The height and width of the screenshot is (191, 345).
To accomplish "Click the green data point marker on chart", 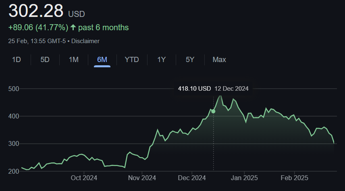I will point(213,111).
